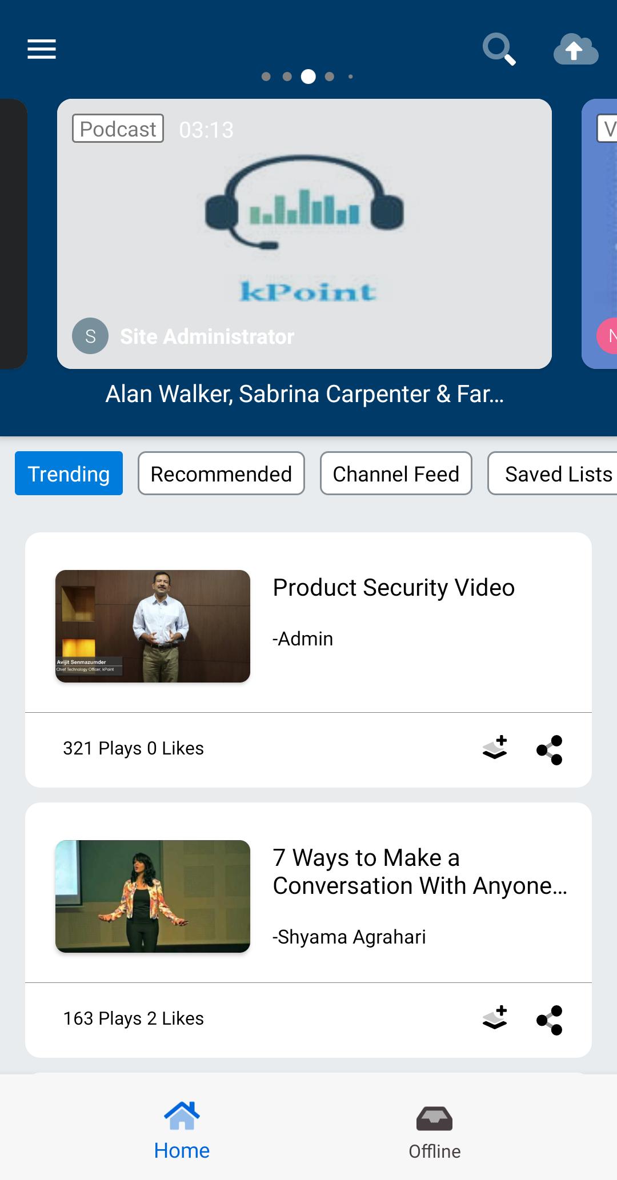617x1180 pixels.
Task: Open the hamburger navigation menu
Action: click(42, 49)
